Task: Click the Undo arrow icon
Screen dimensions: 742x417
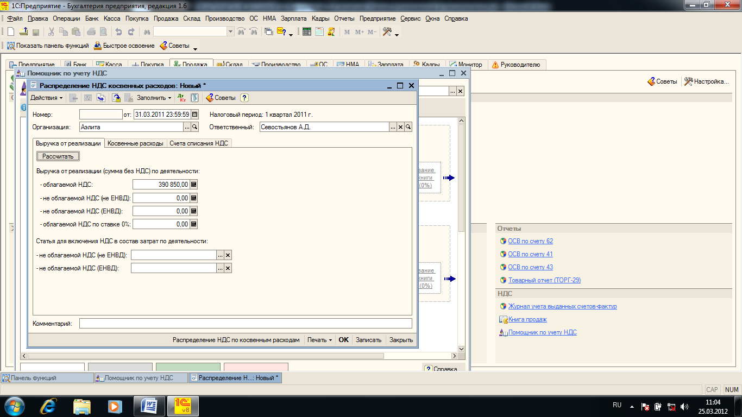Action: coord(118,32)
